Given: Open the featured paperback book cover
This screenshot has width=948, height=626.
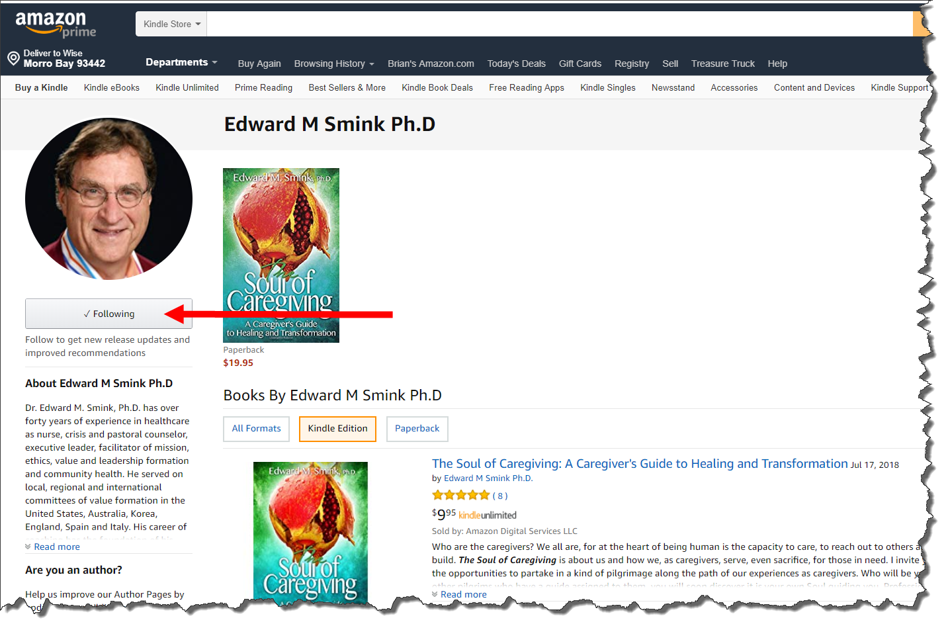Looking at the screenshot, I should 281,255.
